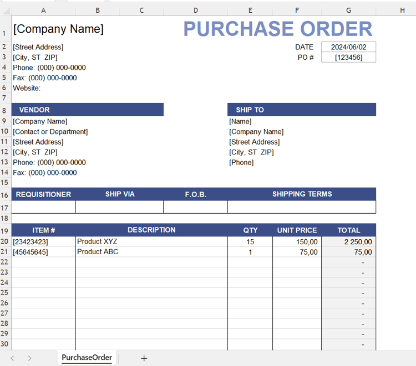
Task: Click the quantity cell showing 15
Action: tap(250, 241)
